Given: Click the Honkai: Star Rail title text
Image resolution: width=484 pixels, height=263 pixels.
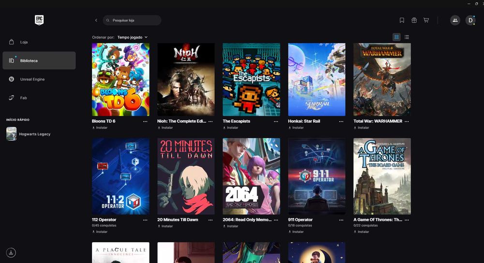Looking at the screenshot, I should pyautogui.click(x=304, y=121).
